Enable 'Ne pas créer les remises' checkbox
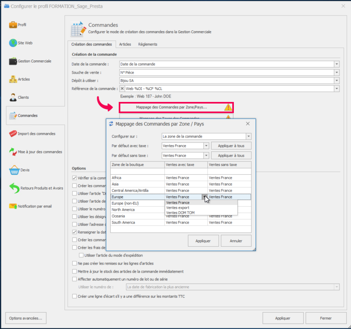 (74, 263)
